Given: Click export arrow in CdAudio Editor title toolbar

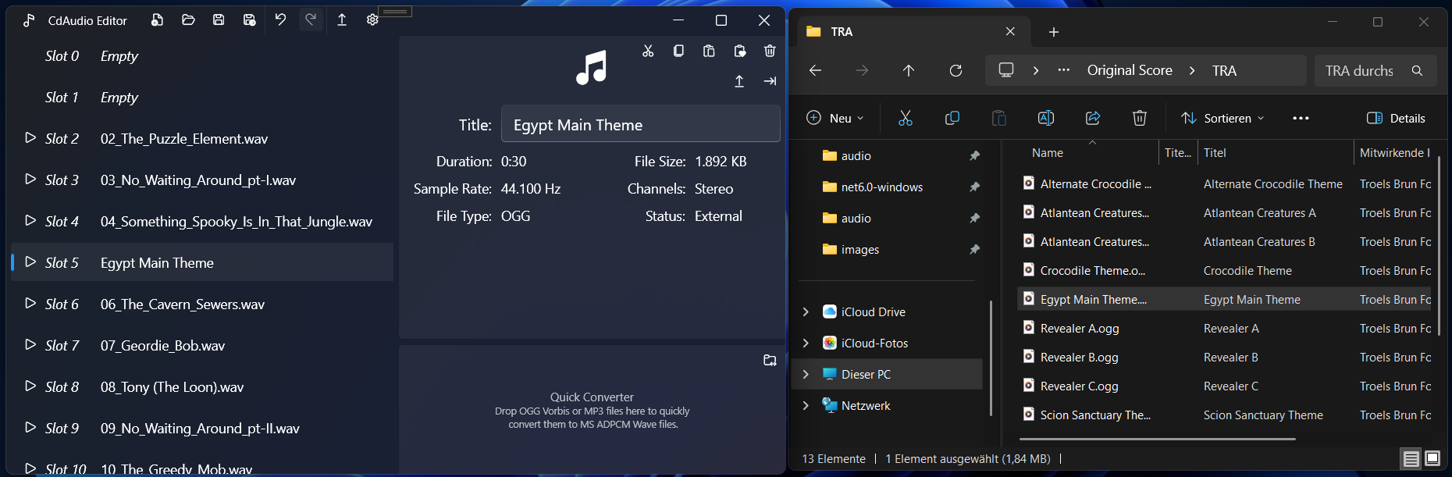Looking at the screenshot, I should coord(342,20).
